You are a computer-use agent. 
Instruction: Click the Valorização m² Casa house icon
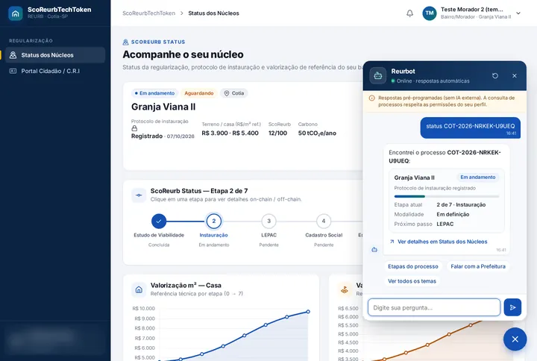tap(139, 289)
